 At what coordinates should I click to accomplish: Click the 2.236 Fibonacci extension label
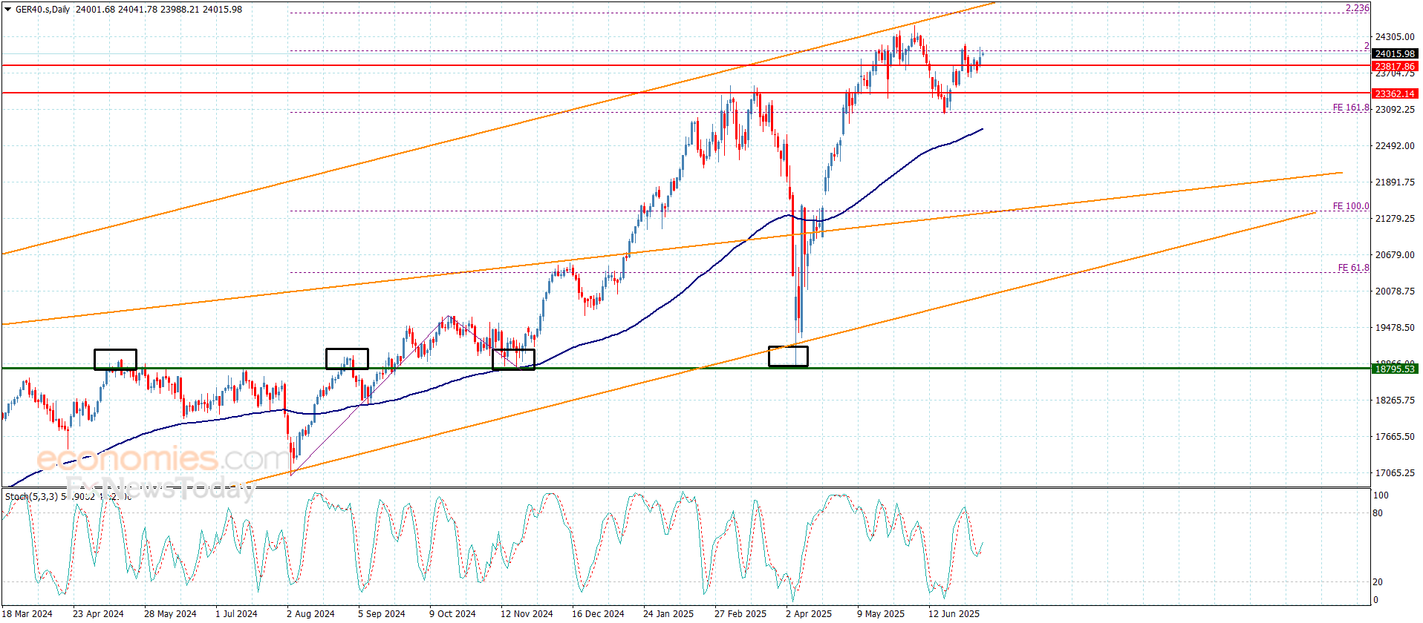1357,8
